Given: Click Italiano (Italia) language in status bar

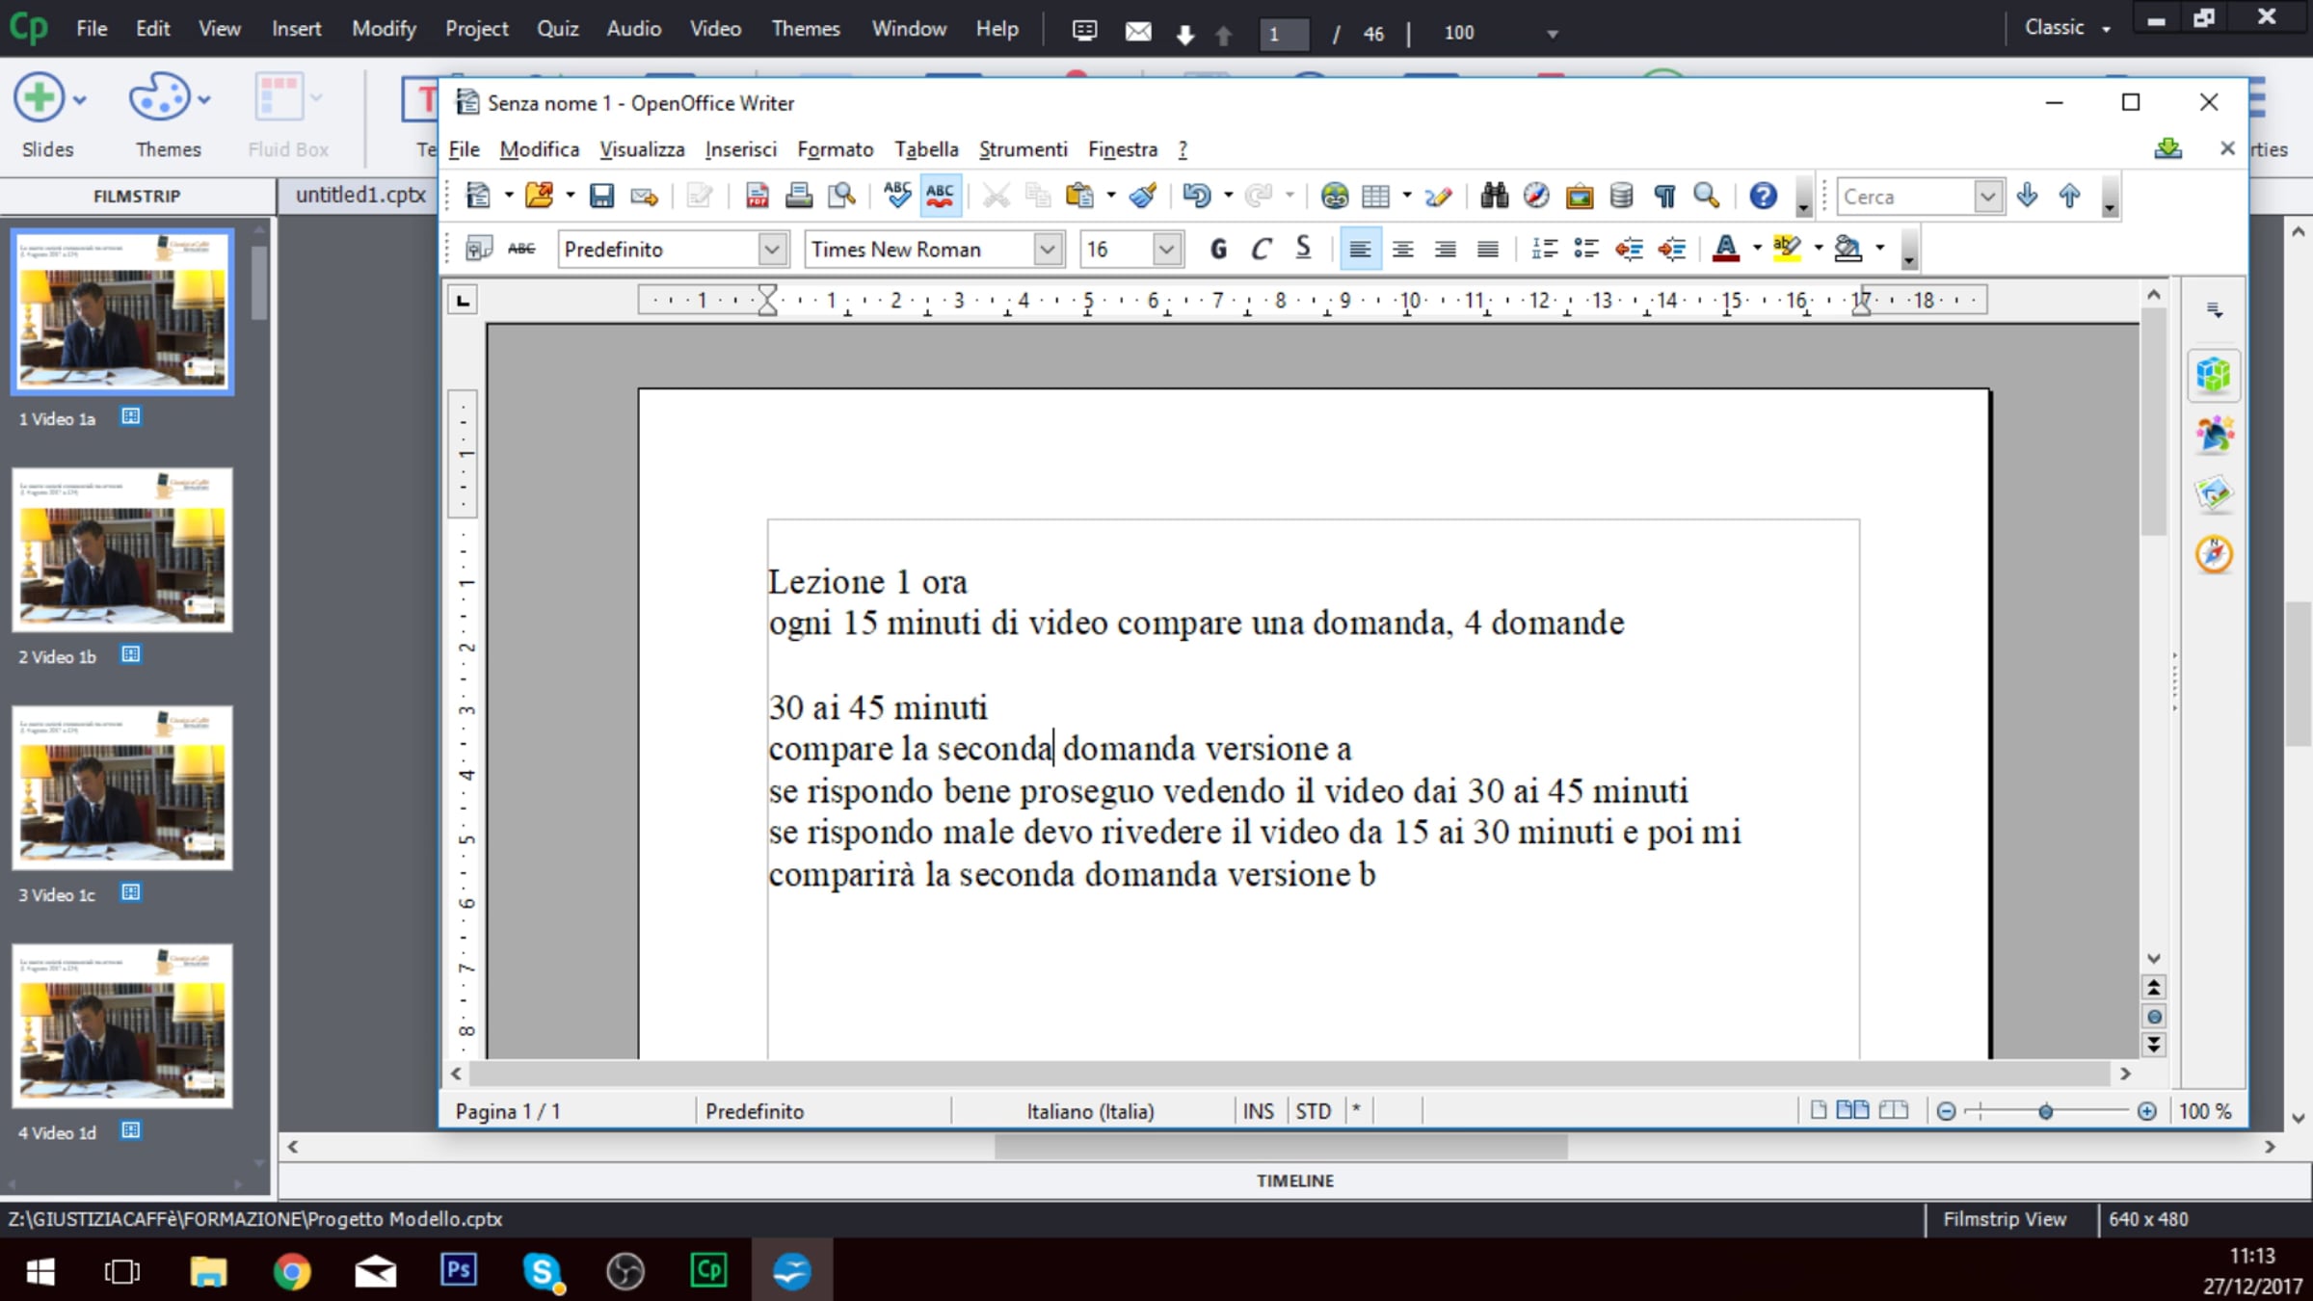Looking at the screenshot, I should tap(1090, 1111).
